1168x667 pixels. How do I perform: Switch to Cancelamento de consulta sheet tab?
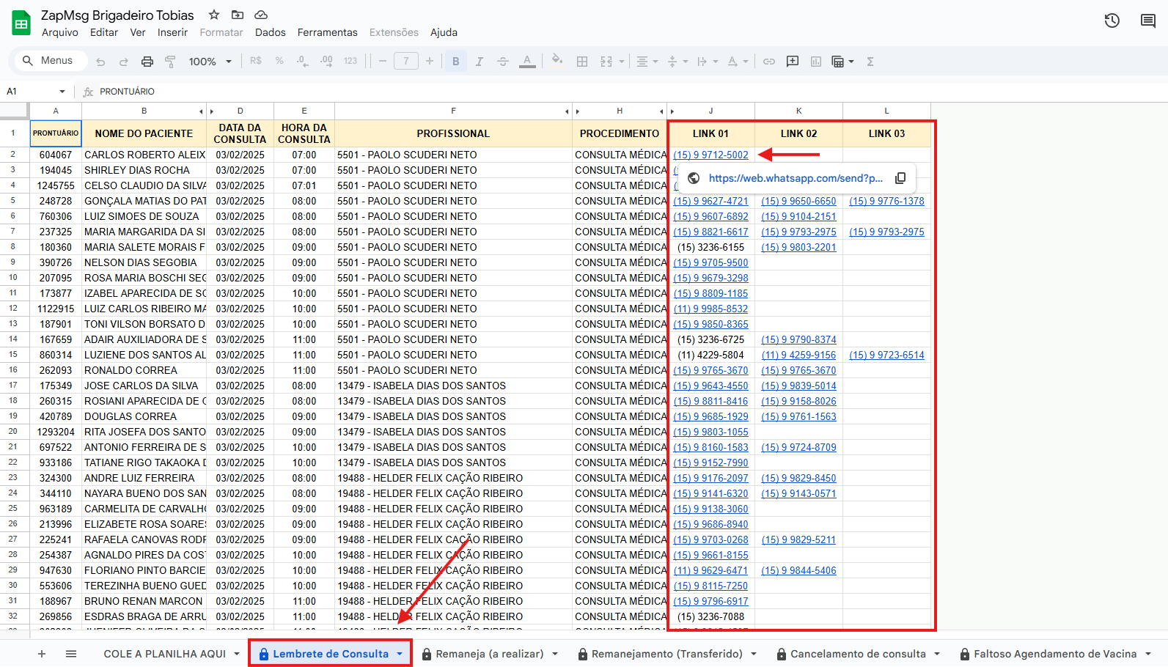tap(857, 654)
